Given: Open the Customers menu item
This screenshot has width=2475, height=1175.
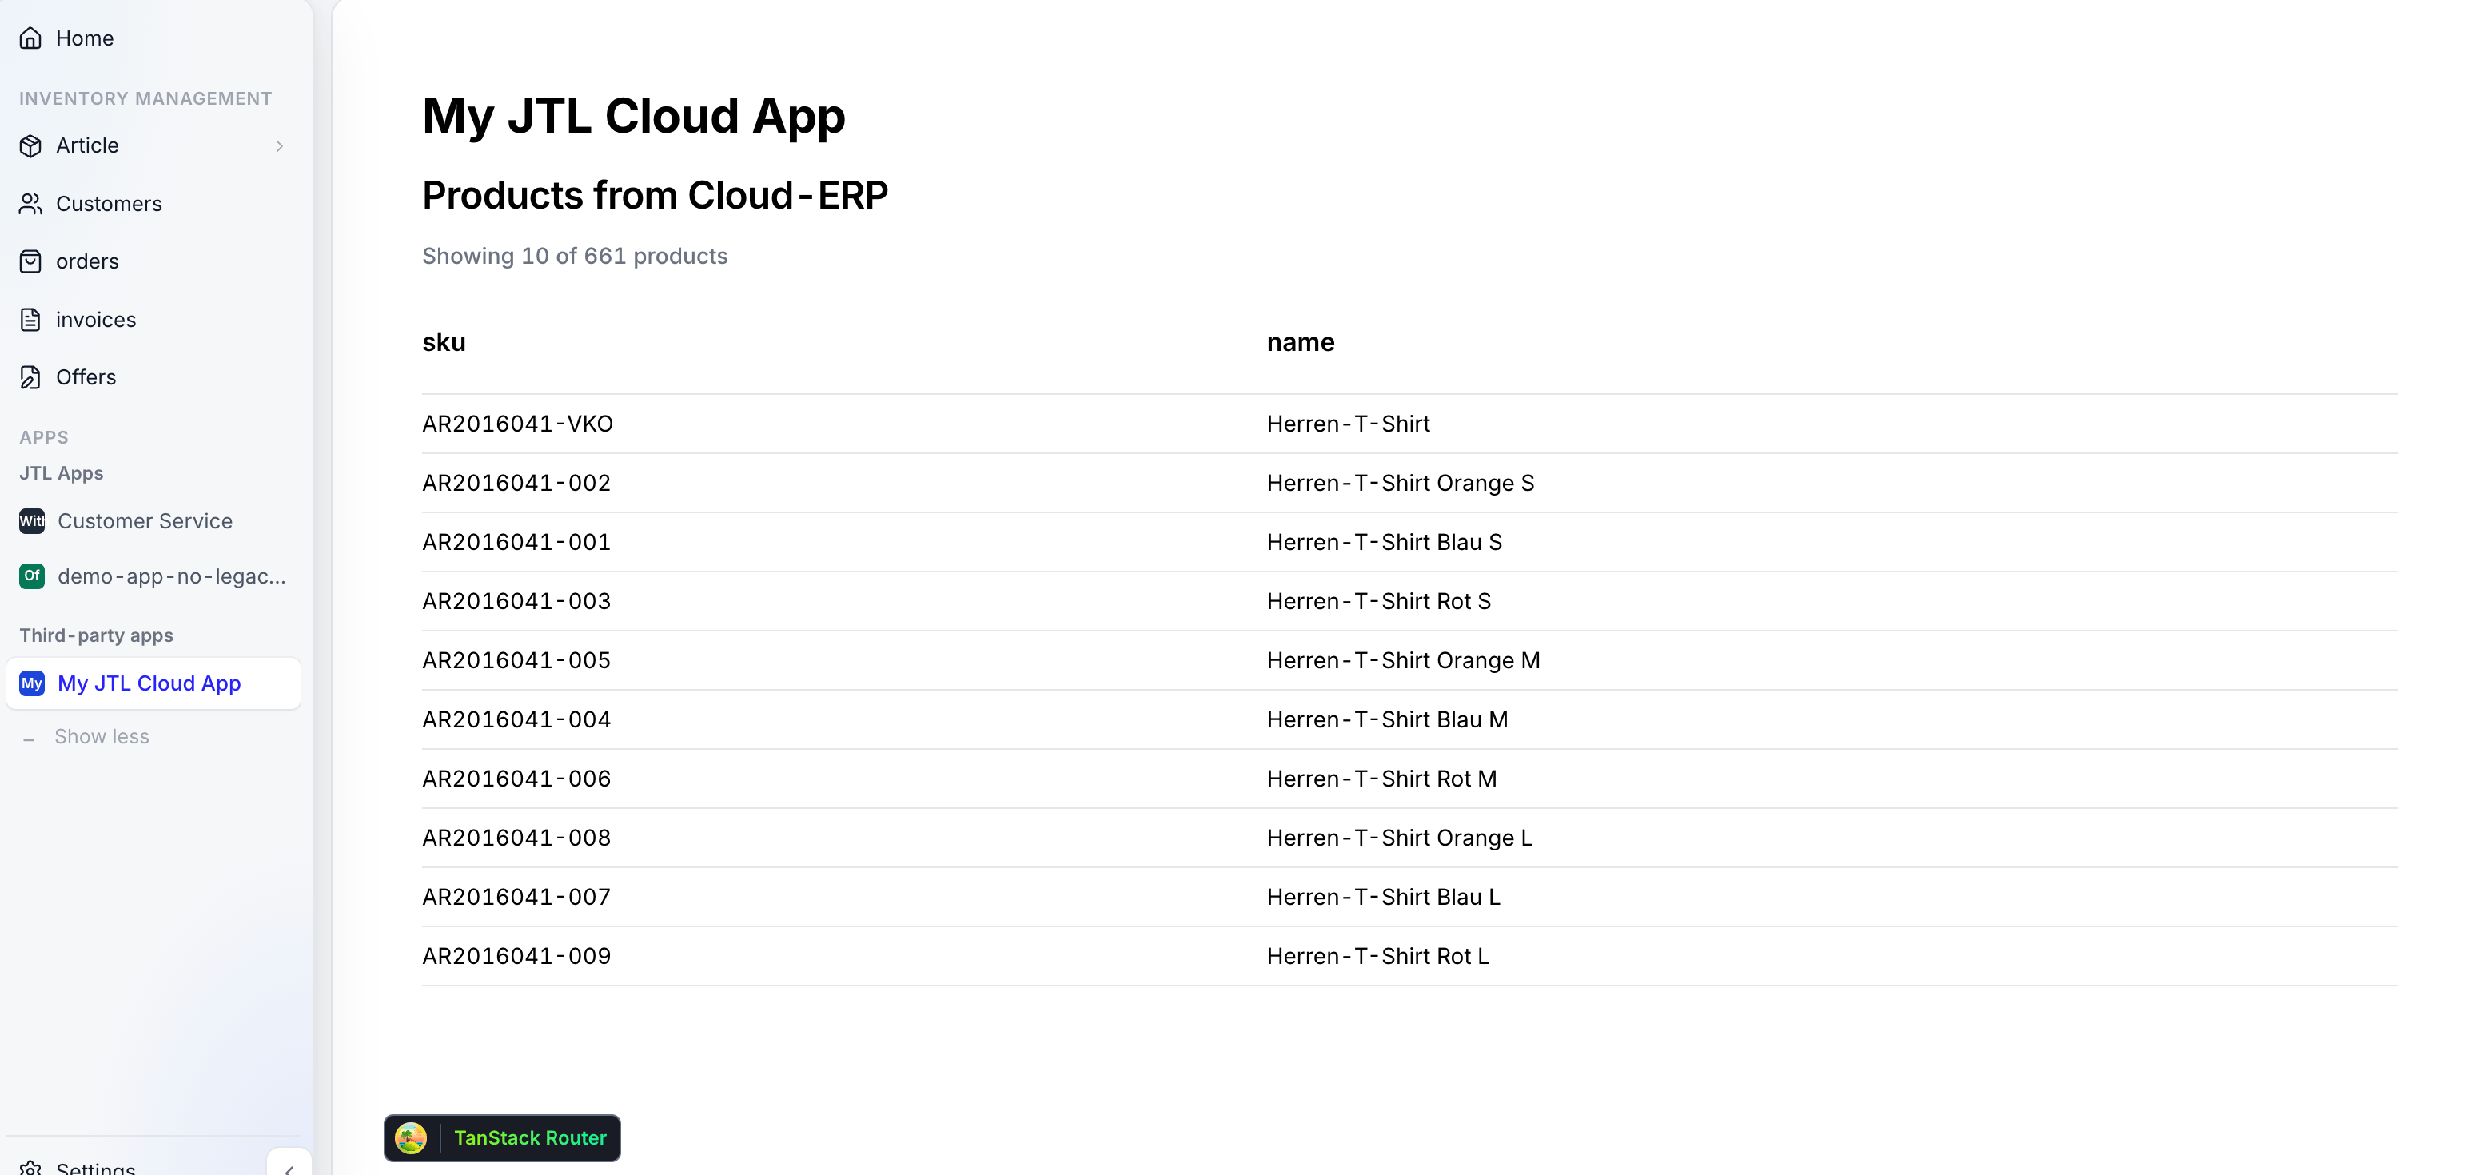Looking at the screenshot, I should pos(153,204).
